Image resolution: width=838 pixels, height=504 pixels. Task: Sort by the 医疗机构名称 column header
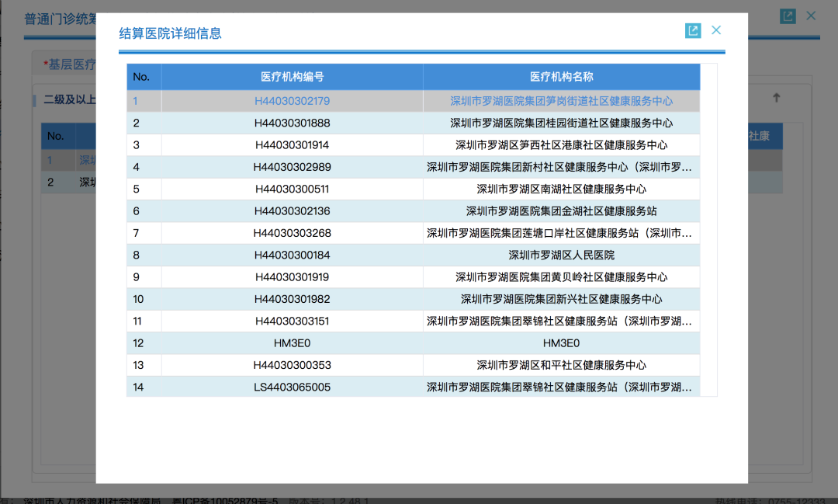pos(561,77)
